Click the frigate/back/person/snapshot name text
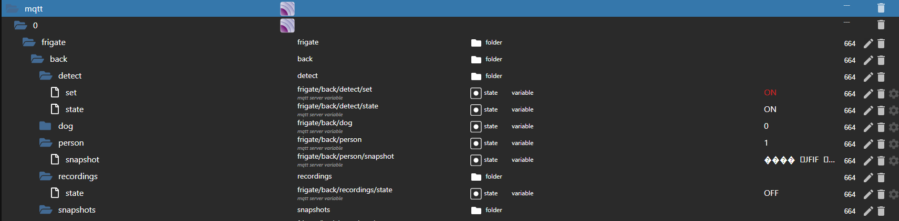The height and width of the screenshot is (221, 899). (346, 157)
